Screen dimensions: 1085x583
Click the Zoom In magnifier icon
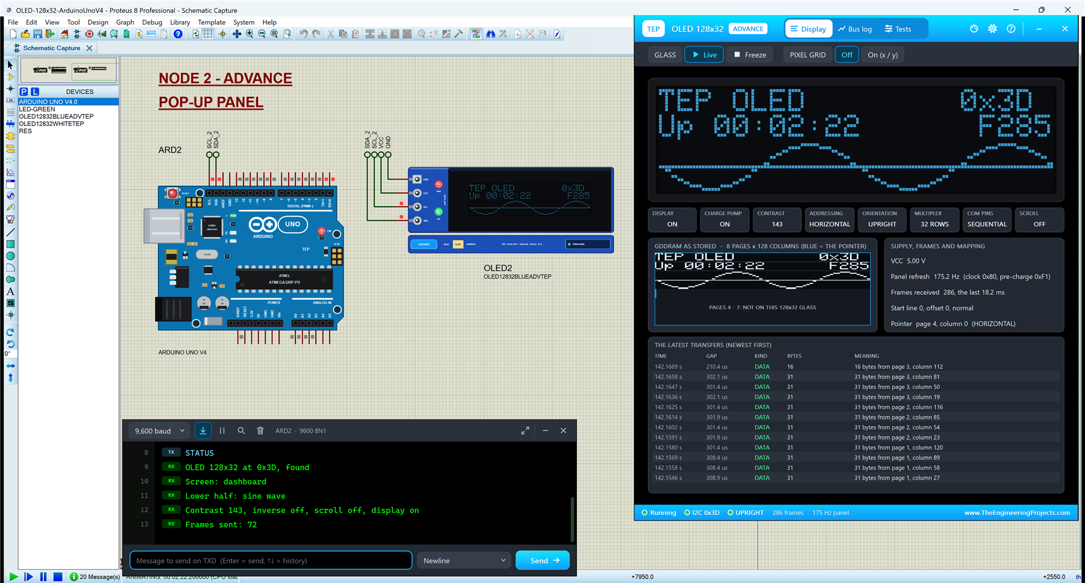(x=249, y=34)
